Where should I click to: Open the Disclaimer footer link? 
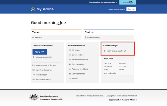pyautogui.click(x=80, y=96)
